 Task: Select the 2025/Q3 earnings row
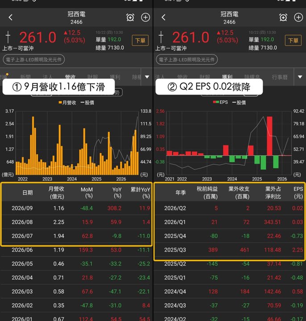click(x=229, y=250)
